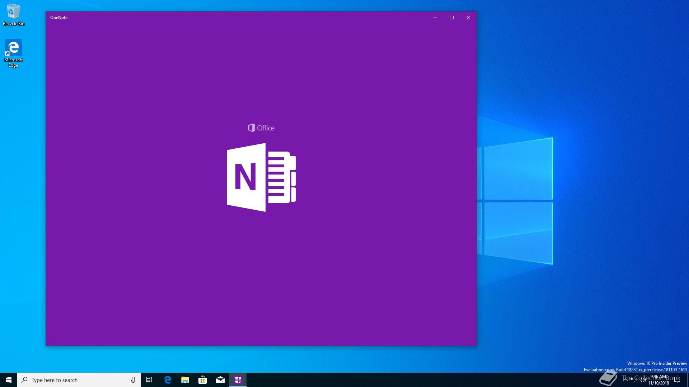Minimize the OneNote window
This screenshot has height=387, width=689.
435,18
